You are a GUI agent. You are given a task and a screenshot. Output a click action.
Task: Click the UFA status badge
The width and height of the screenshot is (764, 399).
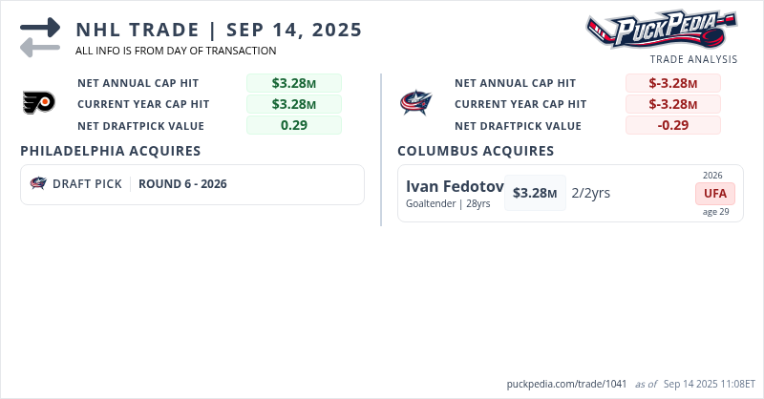tap(715, 193)
